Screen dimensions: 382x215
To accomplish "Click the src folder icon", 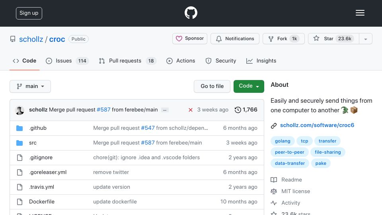I will click(19, 143).
